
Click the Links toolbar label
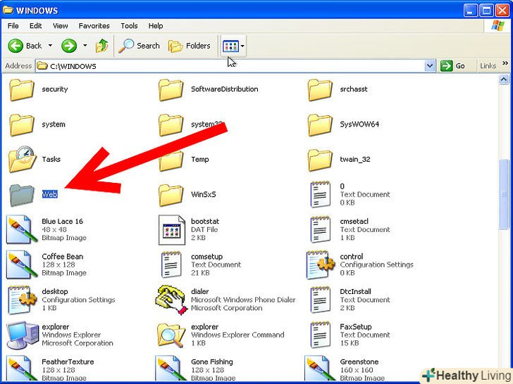488,66
